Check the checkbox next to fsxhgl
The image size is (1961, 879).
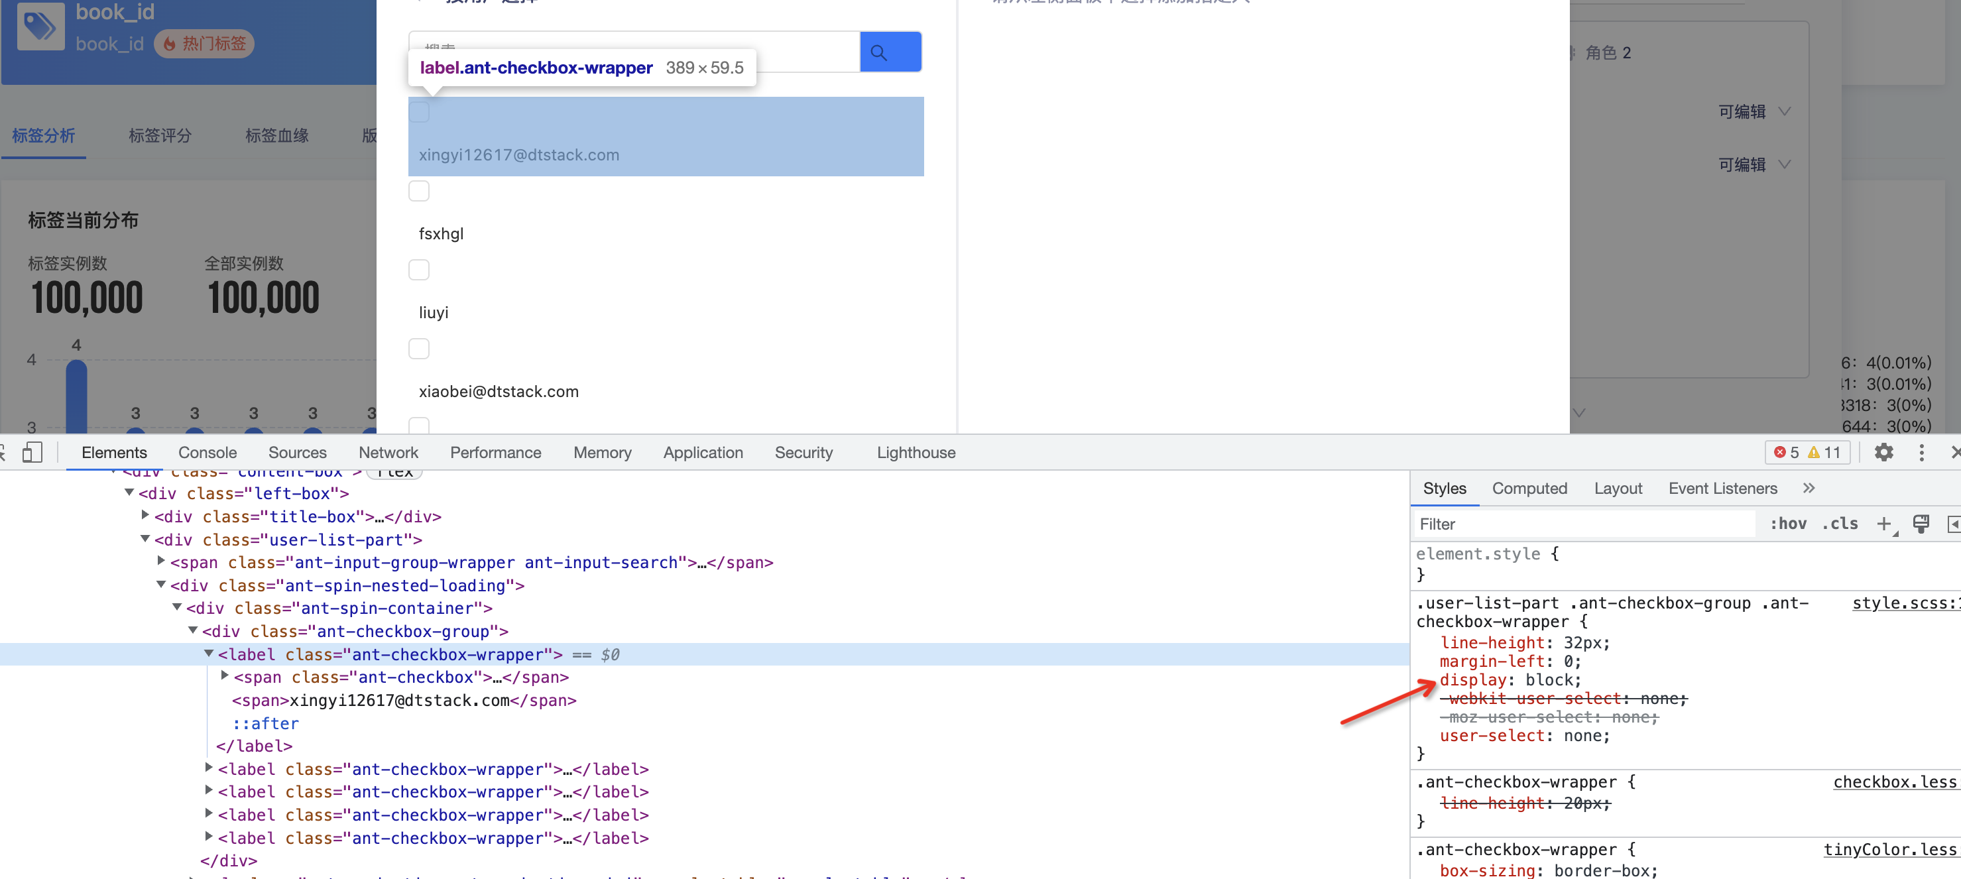point(419,190)
